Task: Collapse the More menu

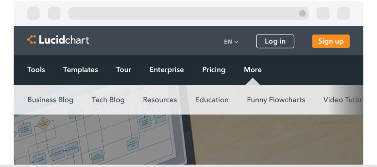Action: 253,70
